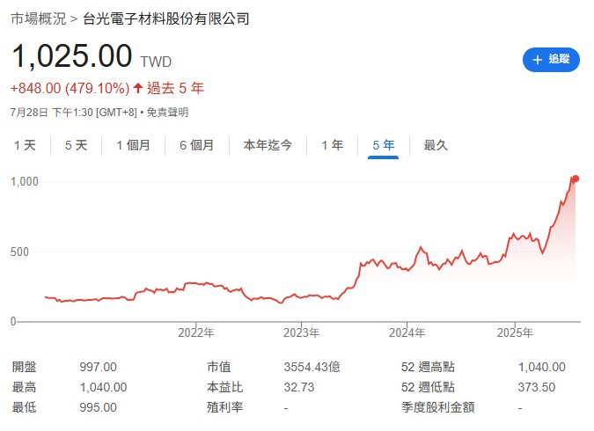Click the 500 y-axis label
This screenshot has width=594, height=431.
[19, 252]
